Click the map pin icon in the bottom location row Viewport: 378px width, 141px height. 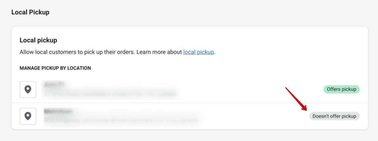pos(28,116)
